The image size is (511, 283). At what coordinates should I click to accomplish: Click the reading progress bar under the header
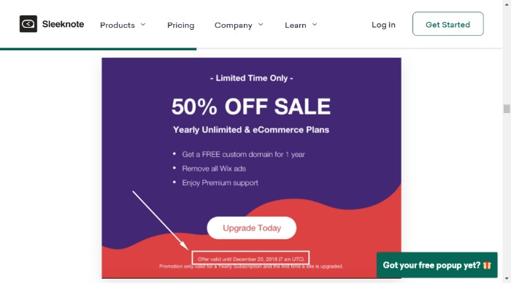[x=98, y=49]
